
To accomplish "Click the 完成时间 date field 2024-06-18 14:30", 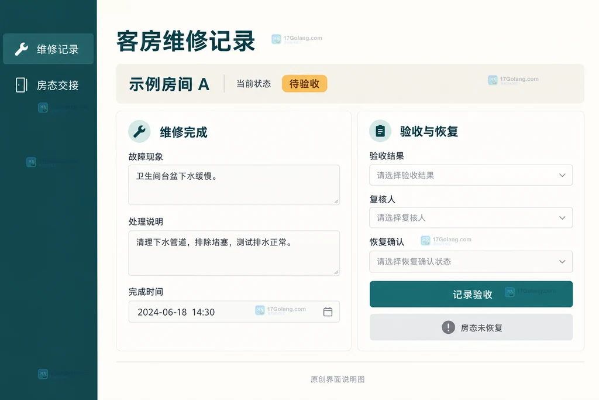I will click(234, 312).
